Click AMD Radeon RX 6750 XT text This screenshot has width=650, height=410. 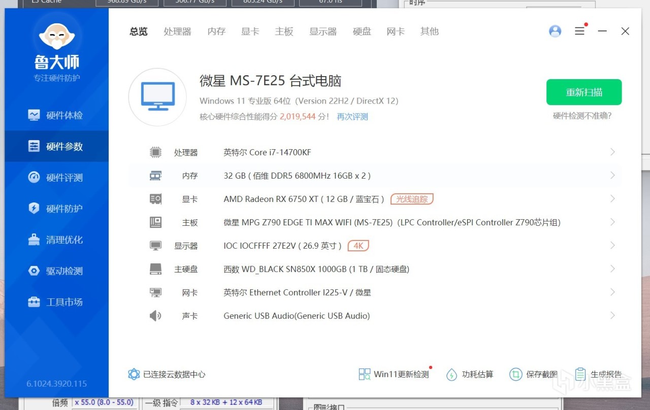[304, 199]
